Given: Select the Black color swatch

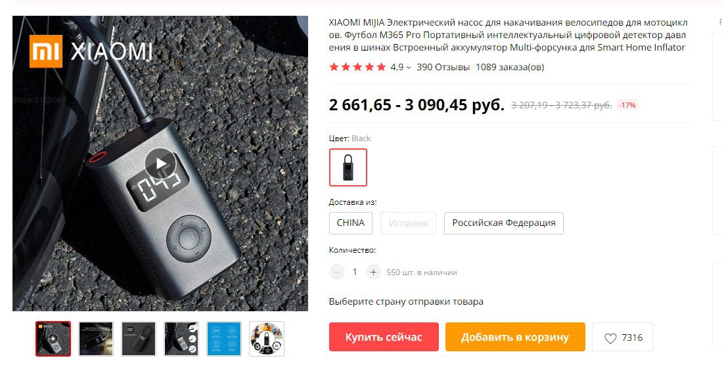Looking at the screenshot, I should coord(348,167).
